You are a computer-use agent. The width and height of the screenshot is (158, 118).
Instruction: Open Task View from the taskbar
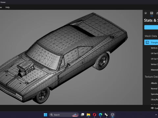tap(82, 115)
